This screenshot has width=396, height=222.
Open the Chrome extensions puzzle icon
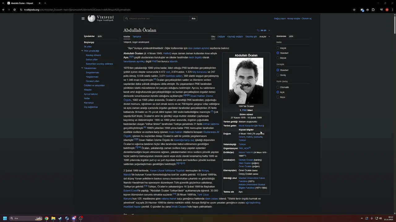coord(373,10)
